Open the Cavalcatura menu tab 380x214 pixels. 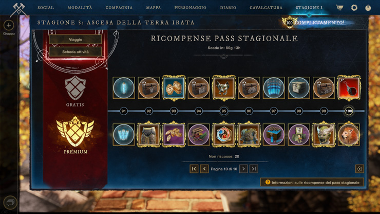pyautogui.click(x=266, y=8)
